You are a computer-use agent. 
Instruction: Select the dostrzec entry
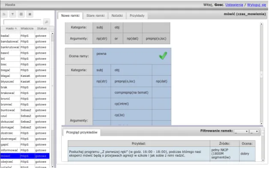(25, 133)
